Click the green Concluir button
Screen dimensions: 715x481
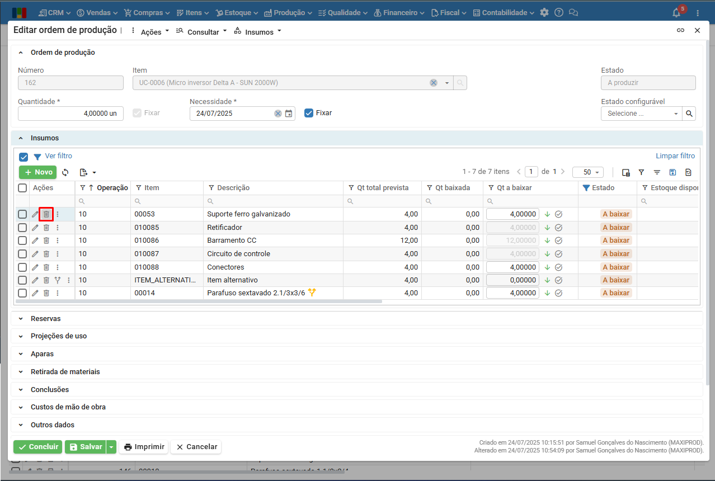click(x=38, y=447)
